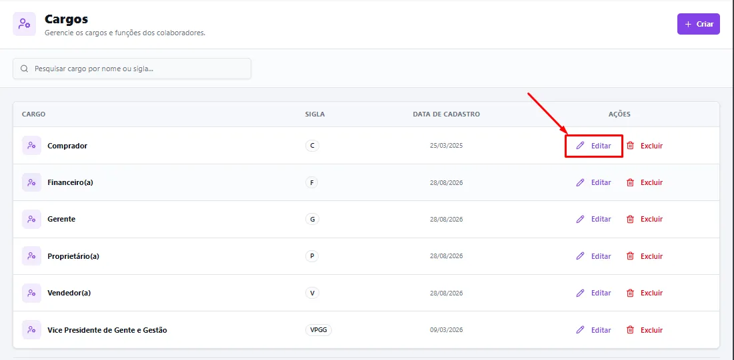This screenshot has width=734, height=360.
Task: Click the trash icon in Comprador row
Action: coord(630,146)
